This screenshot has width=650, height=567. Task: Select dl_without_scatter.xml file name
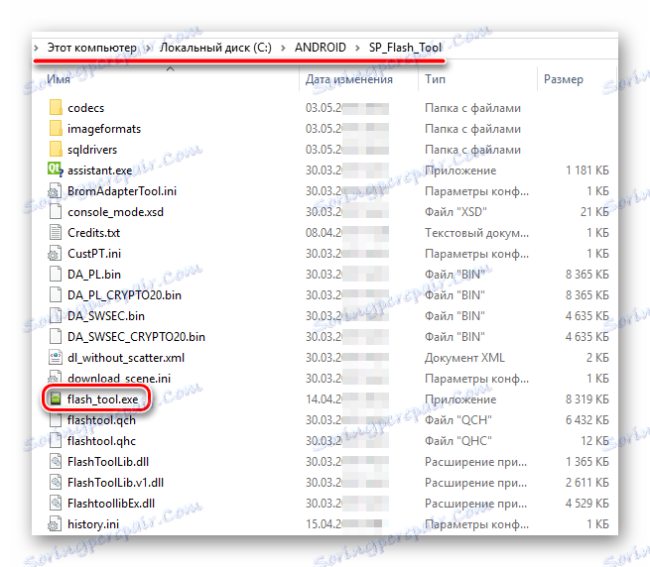coord(126,358)
